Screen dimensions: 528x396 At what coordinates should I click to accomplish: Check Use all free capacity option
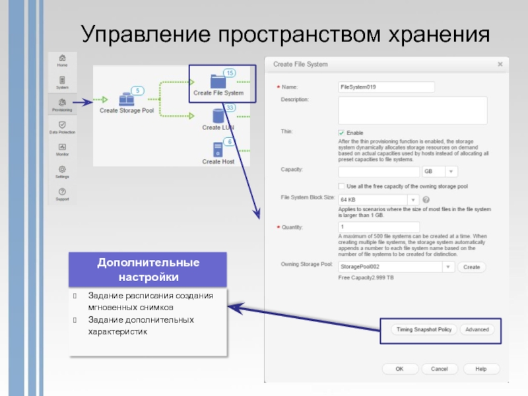tap(341, 186)
